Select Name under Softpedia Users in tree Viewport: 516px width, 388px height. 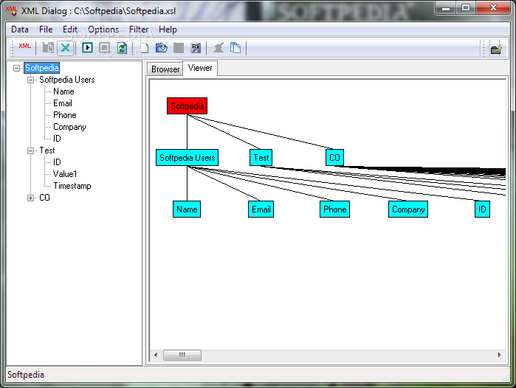[63, 91]
